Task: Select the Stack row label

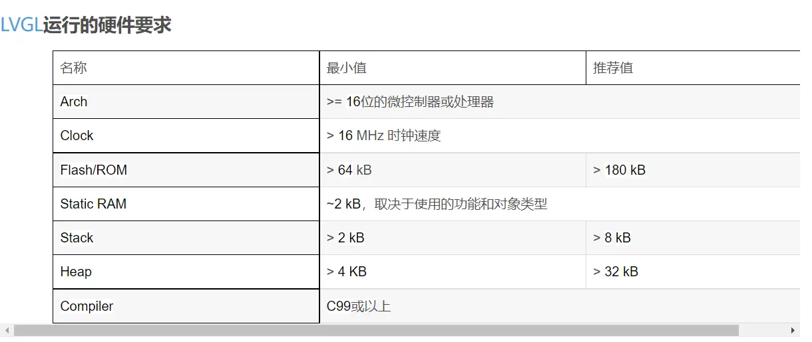Action: (186, 238)
